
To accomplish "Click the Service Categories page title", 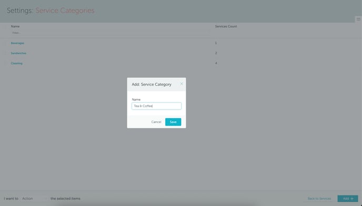I will coord(65,11).
